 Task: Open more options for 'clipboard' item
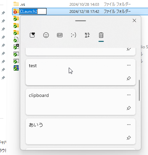(129, 95)
